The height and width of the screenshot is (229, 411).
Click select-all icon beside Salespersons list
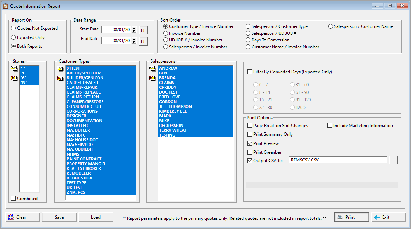(152, 69)
